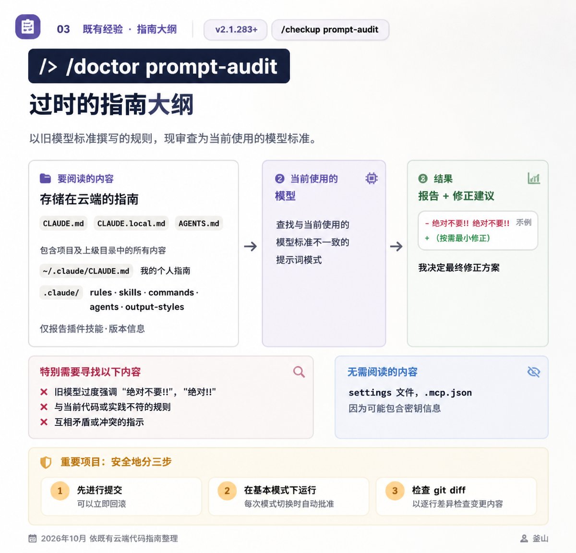Click the /checkup prompt-audit pill
The image size is (576, 553).
click(330, 30)
